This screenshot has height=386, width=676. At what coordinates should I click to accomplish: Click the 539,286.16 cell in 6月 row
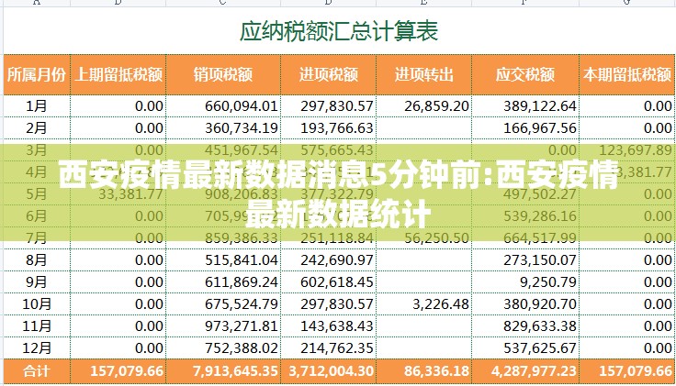tap(525, 216)
